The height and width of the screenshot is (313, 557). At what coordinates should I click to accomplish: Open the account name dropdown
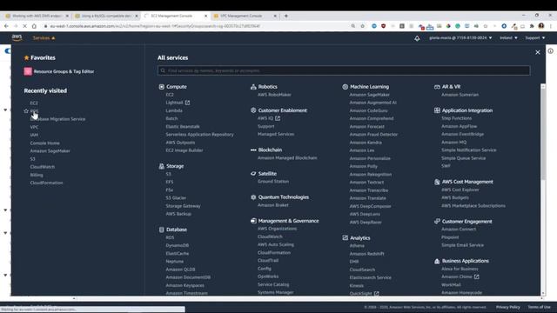460,38
